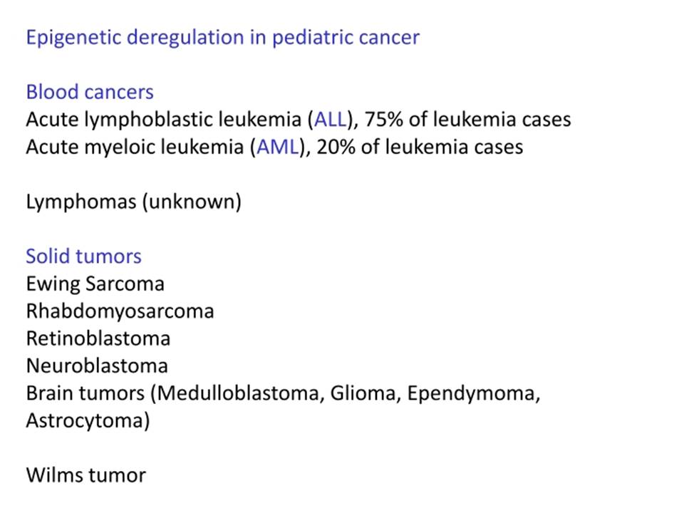The width and height of the screenshot is (684, 513).
Task: Click the Wilms tumor entry
Action: click(x=86, y=475)
